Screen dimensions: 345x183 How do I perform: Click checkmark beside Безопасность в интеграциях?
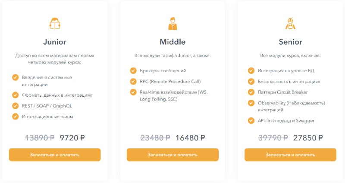coord(251,81)
